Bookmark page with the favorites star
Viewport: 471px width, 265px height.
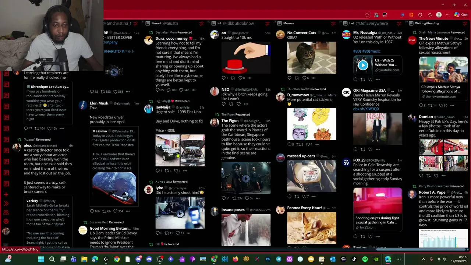point(367,15)
